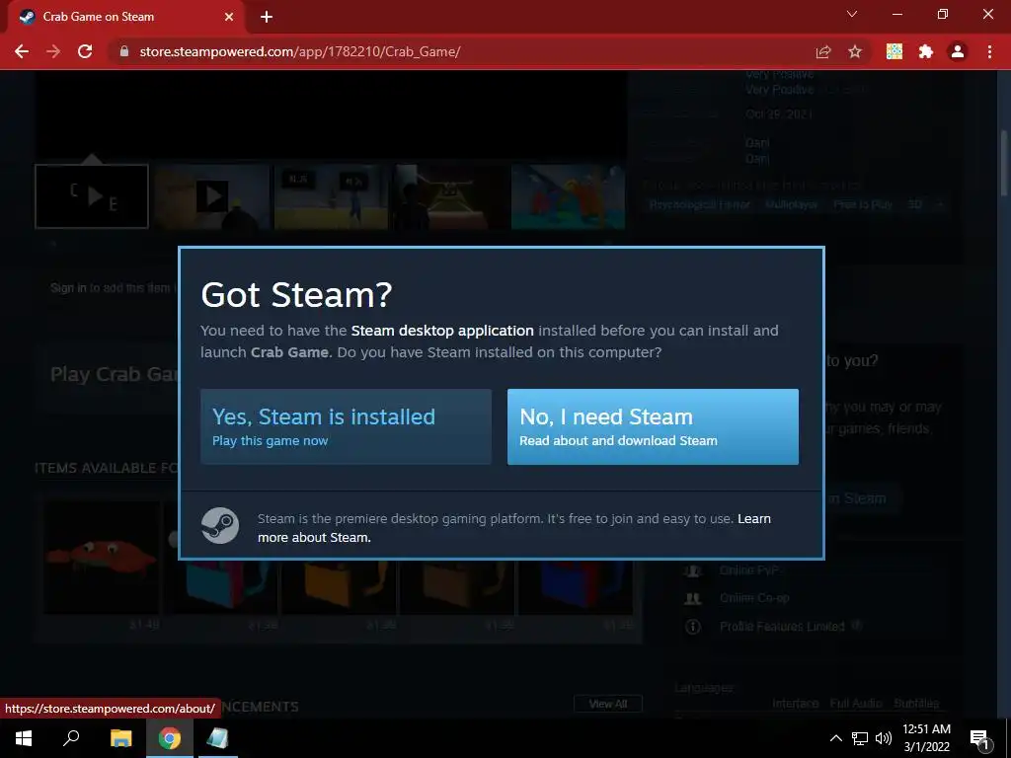
Task: Open the notepad-like app in the taskbar
Action: coord(217,738)
